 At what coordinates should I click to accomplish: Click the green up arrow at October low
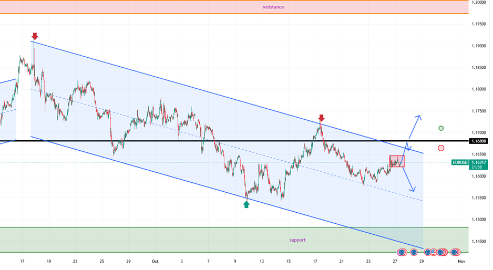point(246,204)
